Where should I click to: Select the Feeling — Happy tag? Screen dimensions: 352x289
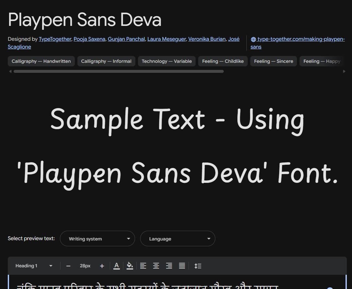click(322, 61)
